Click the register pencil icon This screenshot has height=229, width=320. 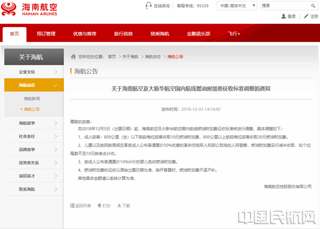(x=306, y=17)
